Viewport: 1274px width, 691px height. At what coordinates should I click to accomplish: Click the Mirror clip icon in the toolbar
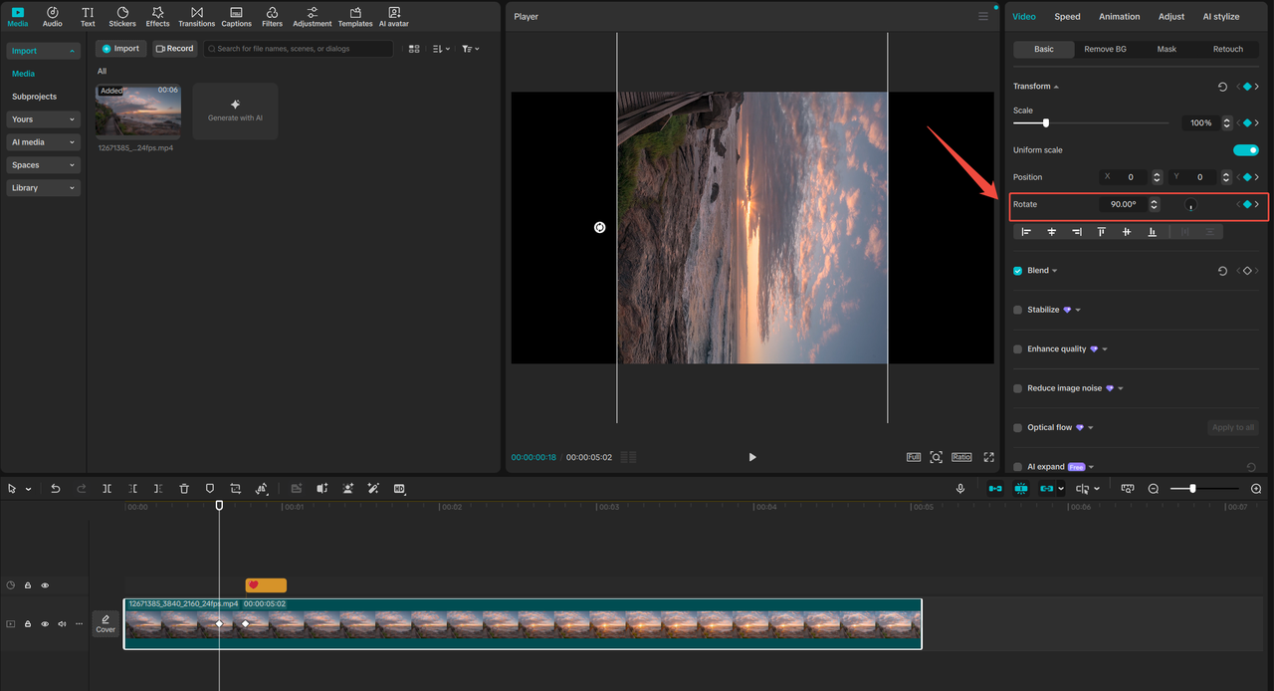[x=262, y=488]
